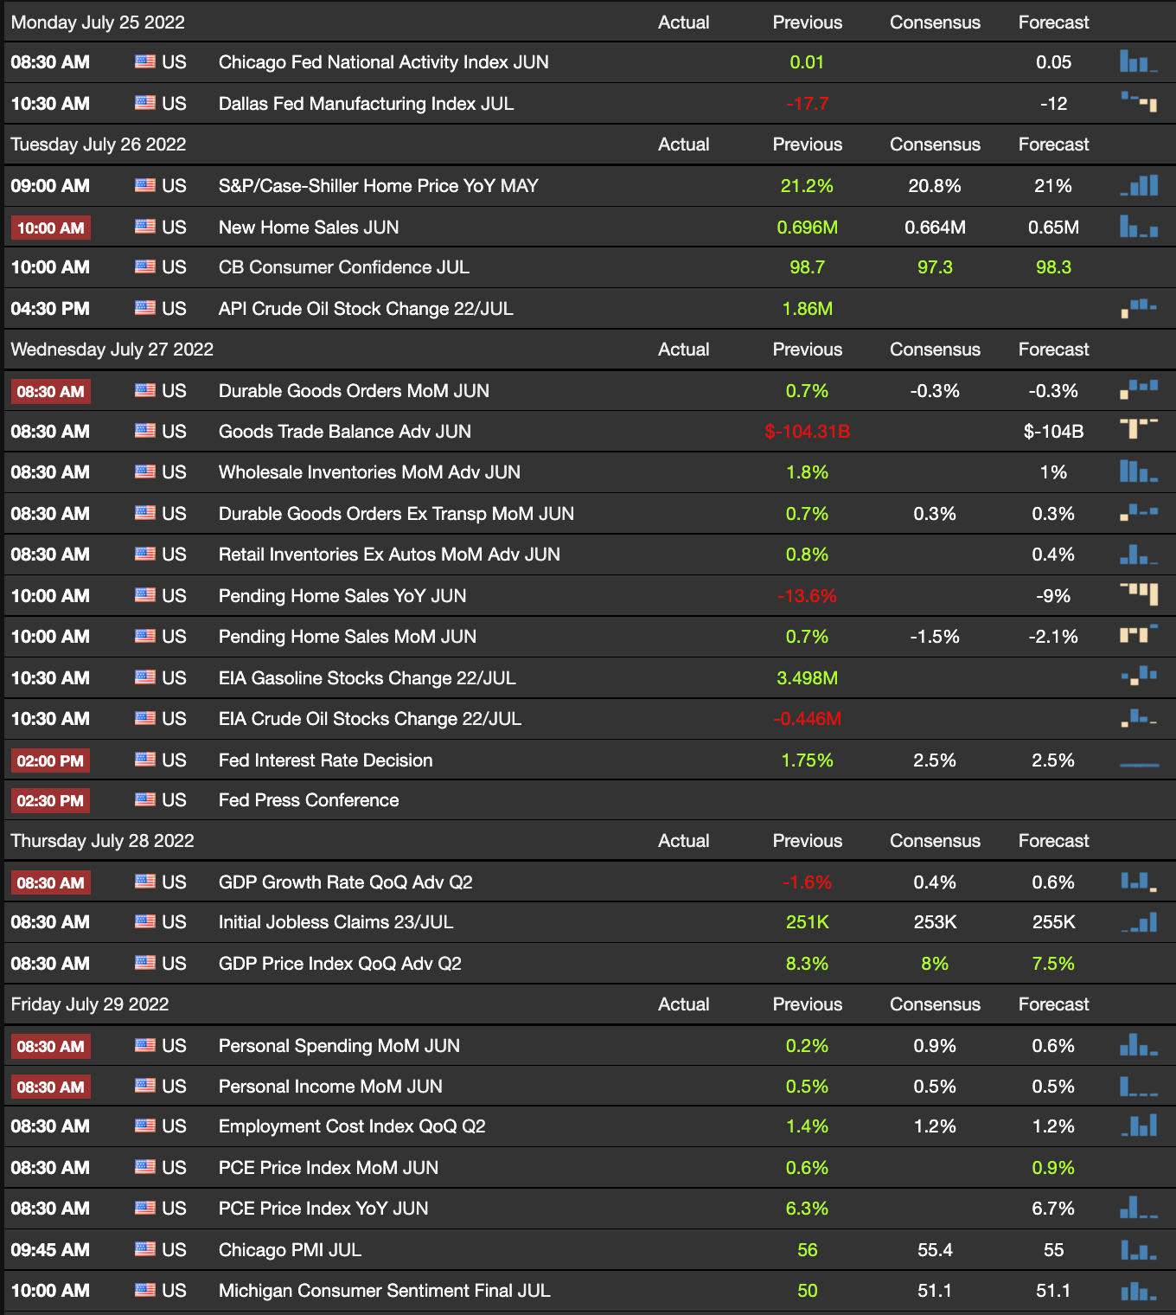Click the Retail Inventories Ex Autos chart icon
1176x1315 pixels.
click(1139, 554)
